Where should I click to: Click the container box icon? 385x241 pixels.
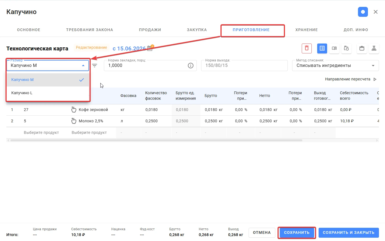point(362,48)
